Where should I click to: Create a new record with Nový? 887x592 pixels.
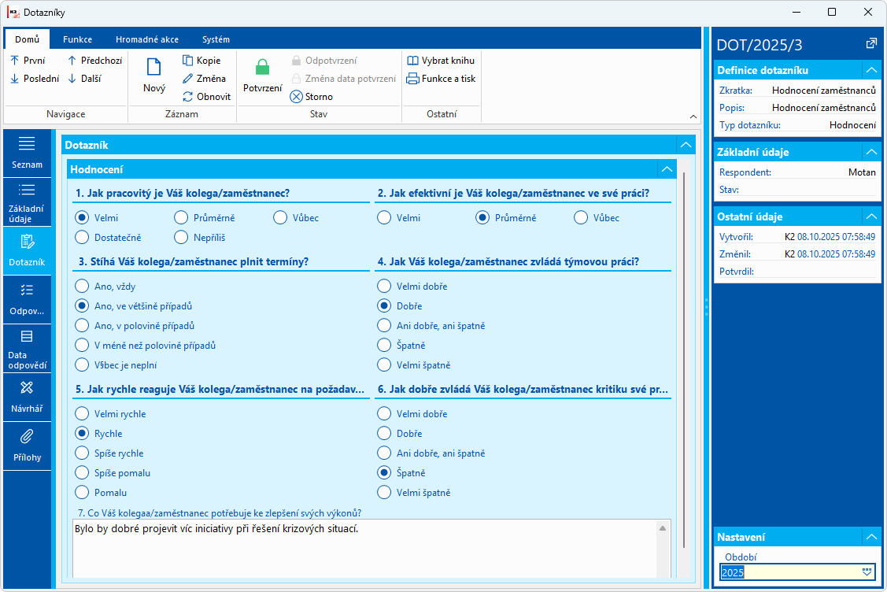(x=154, y=76)
